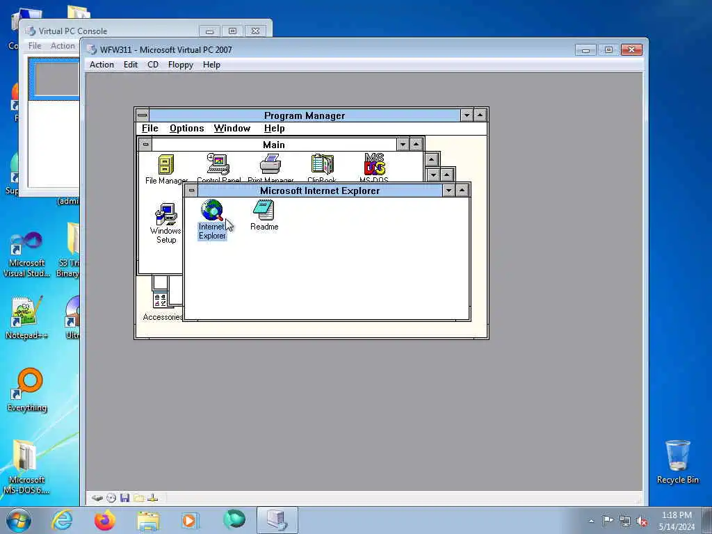Click the Show Desktop button

click(707, 520)
